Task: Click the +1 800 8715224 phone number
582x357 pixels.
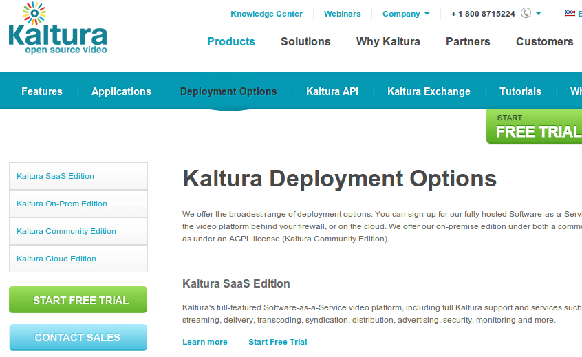Action: click(x=483, y=14)
